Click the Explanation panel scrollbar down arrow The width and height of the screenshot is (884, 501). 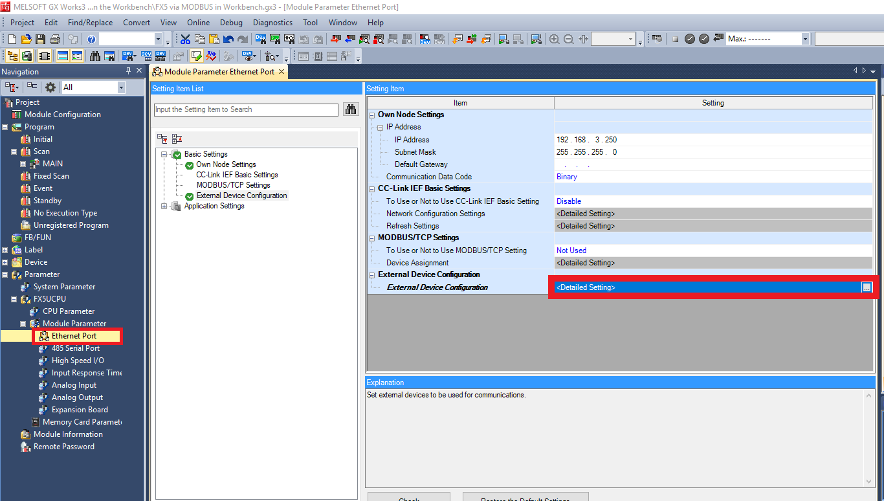click(868, 481)
